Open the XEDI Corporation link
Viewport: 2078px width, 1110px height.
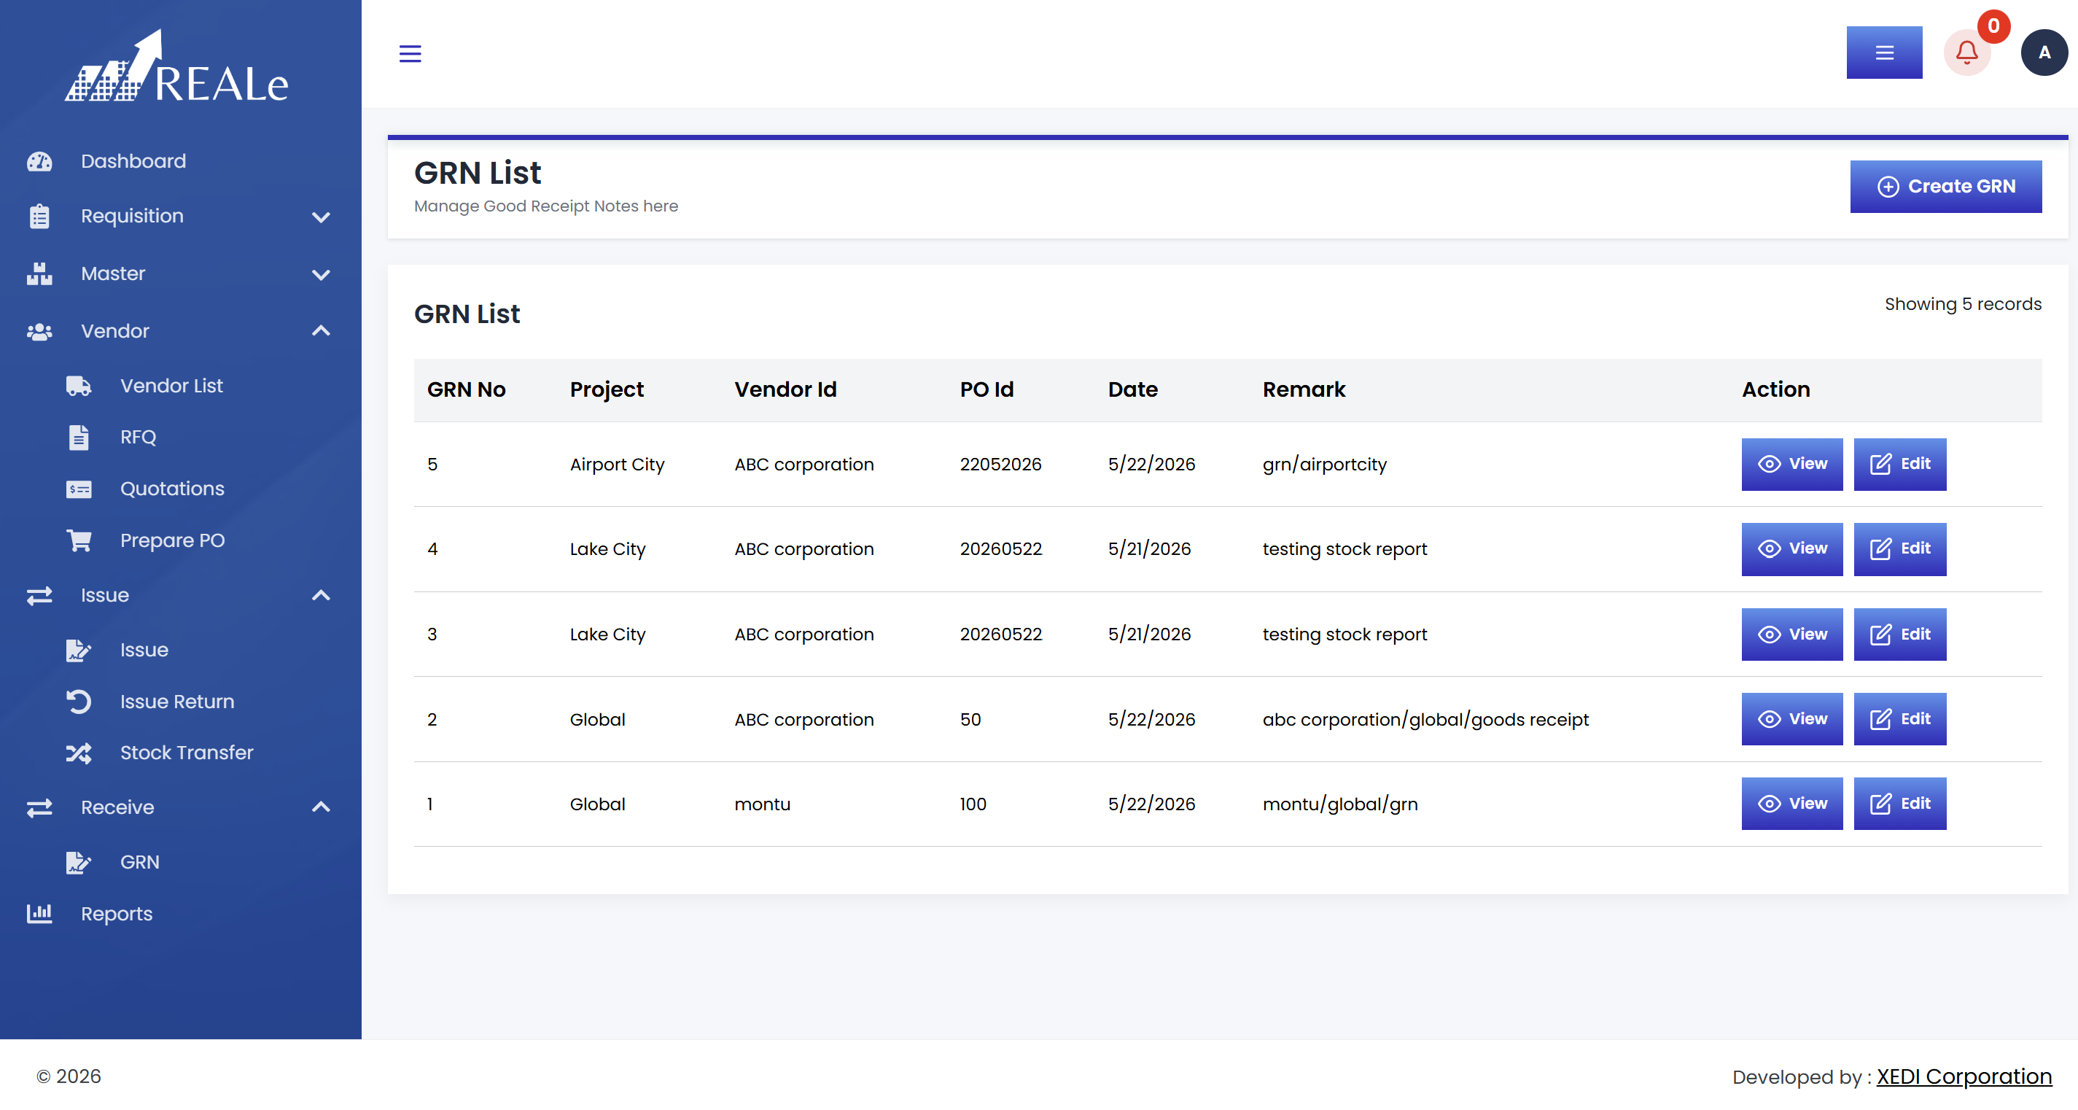(x=1964, y=1077)
